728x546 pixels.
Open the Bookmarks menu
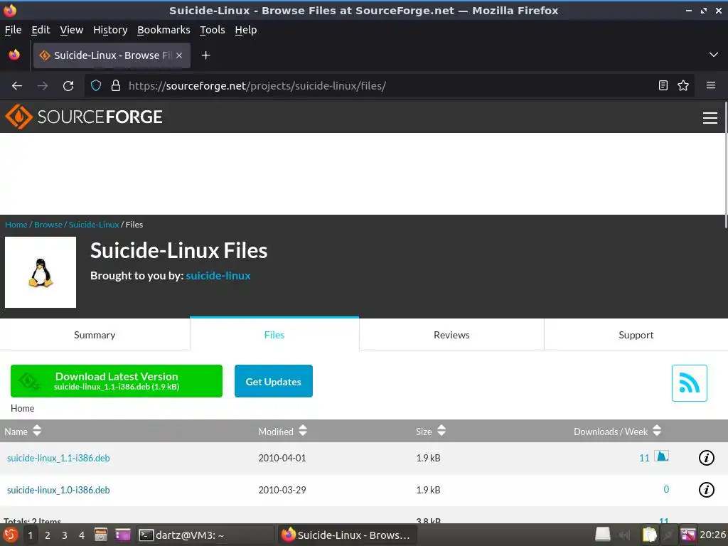(164, 30)
